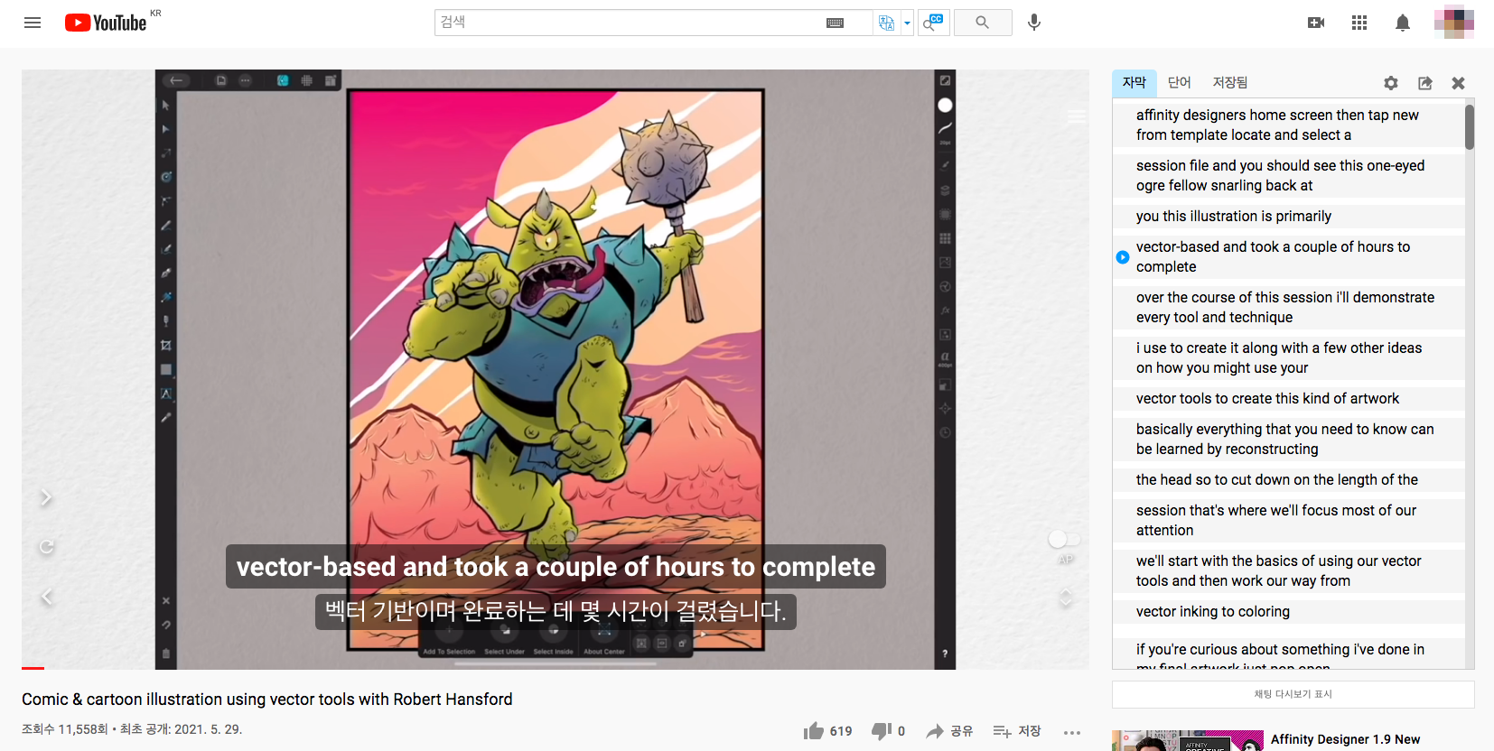Image resolution: width=1494 pixels, height=751 pixels.
Task: Share the video via 공유
Action: (949, 731)
